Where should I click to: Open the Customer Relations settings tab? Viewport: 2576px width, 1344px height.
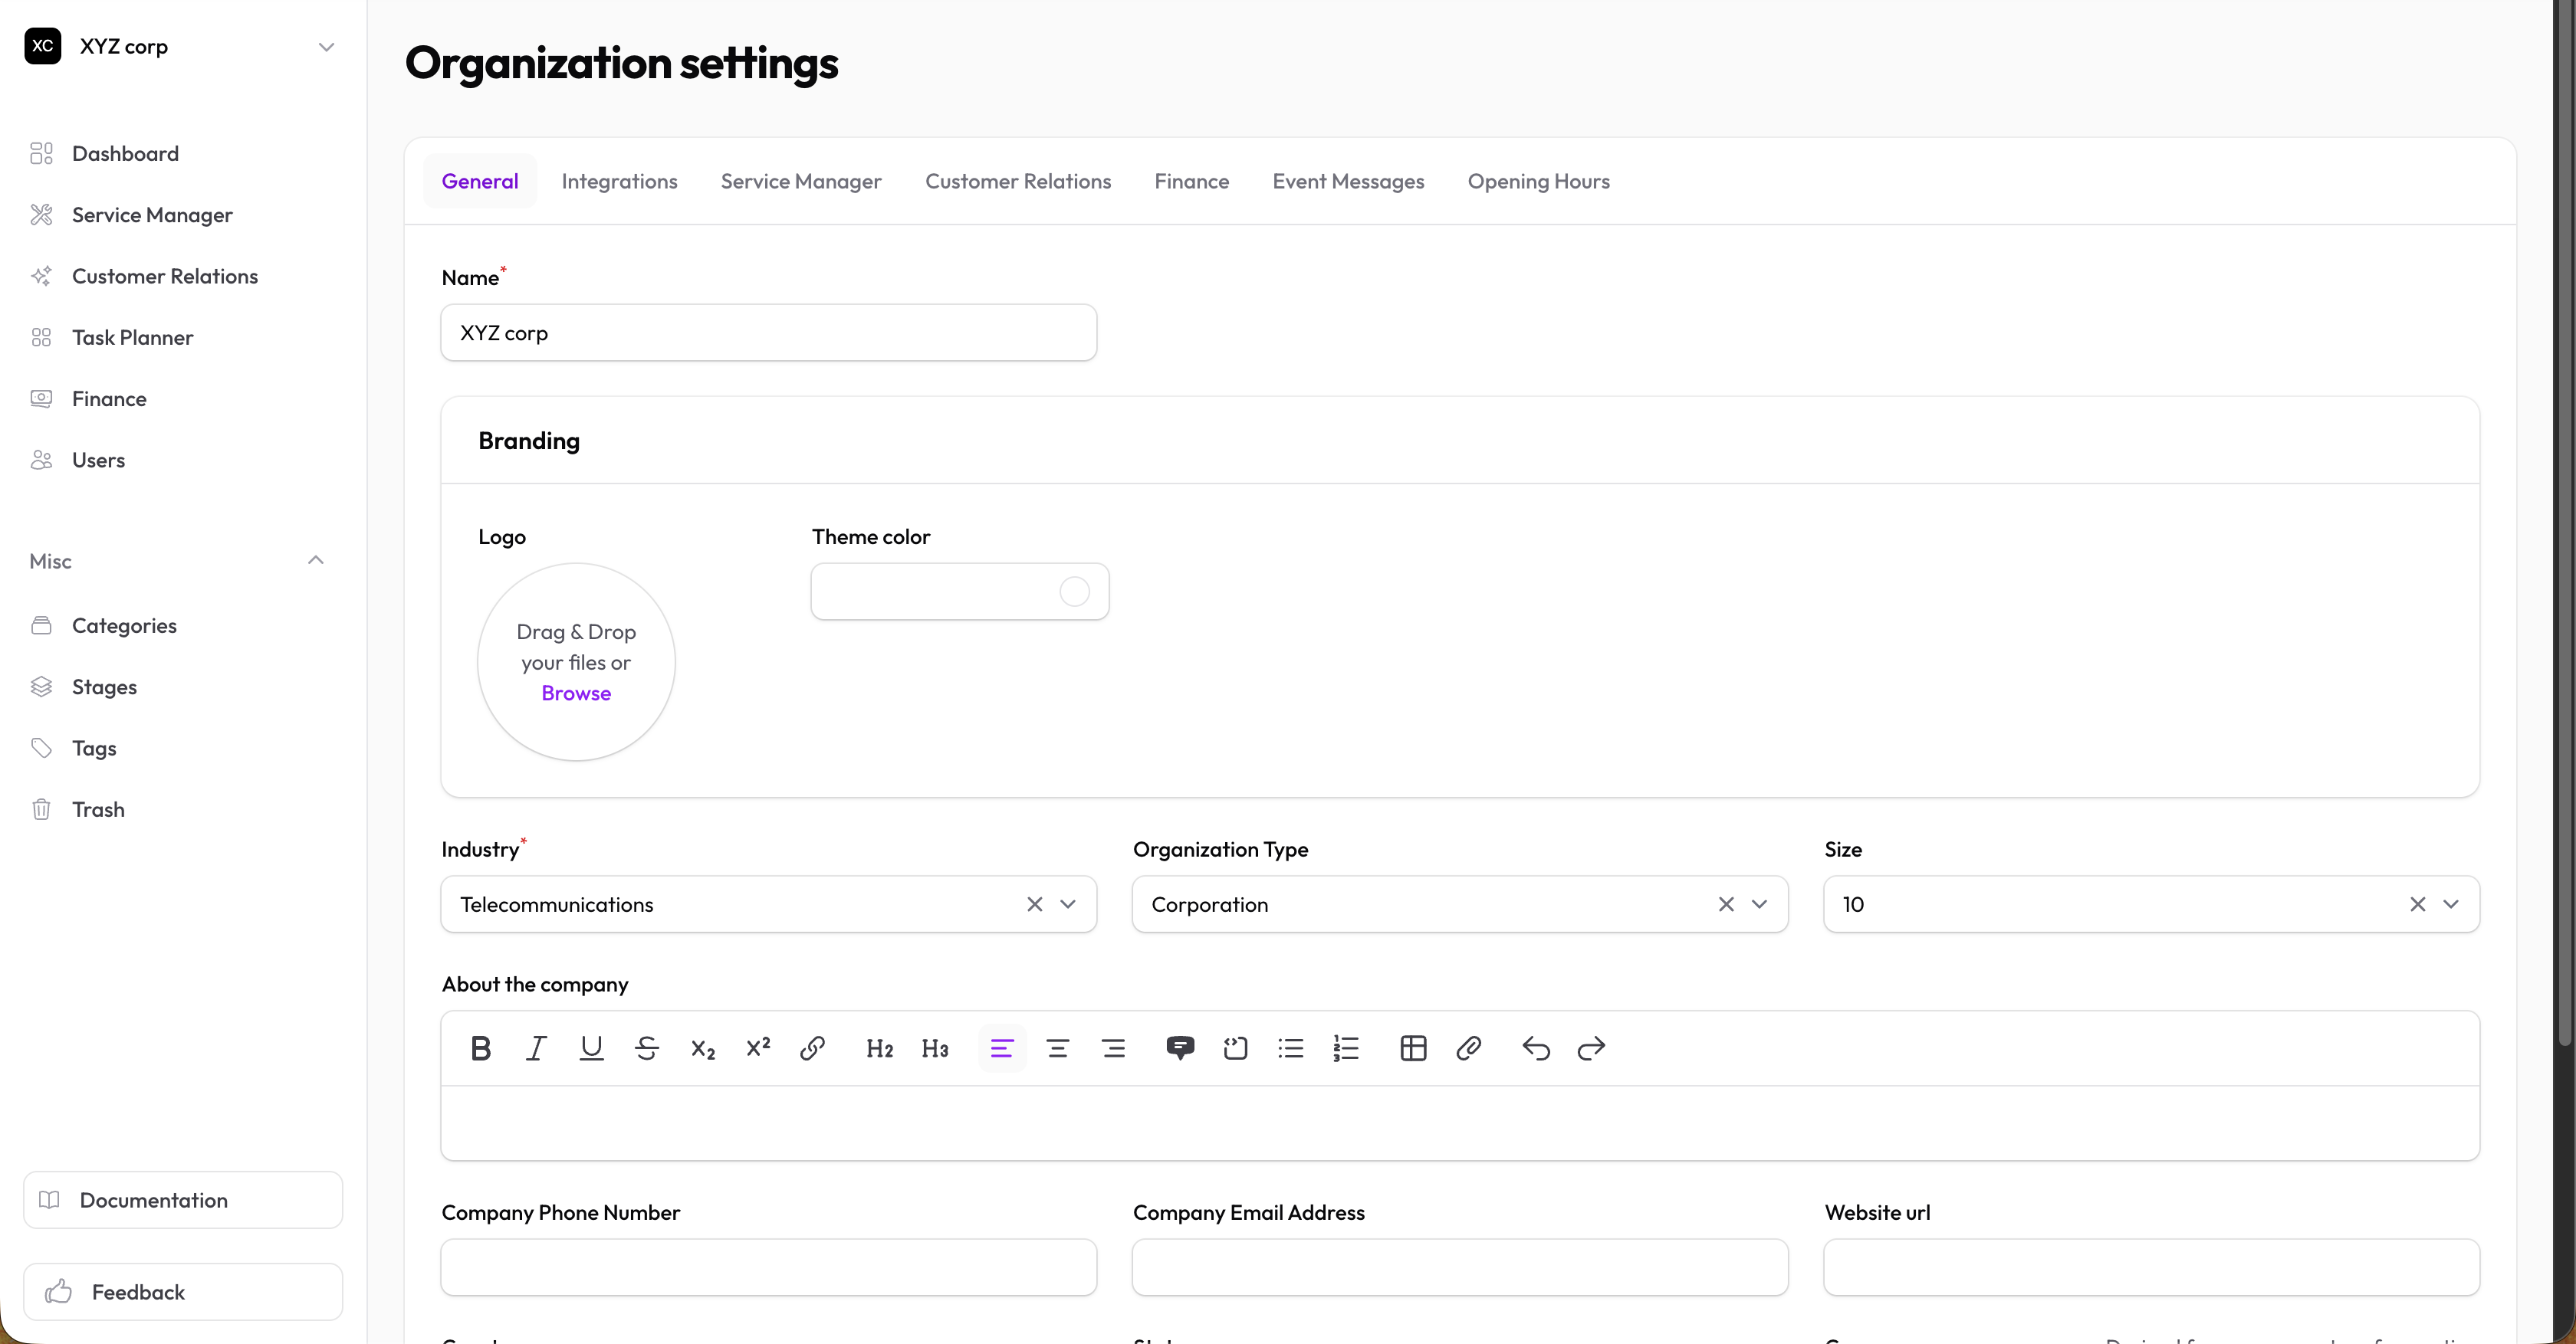1018,181
